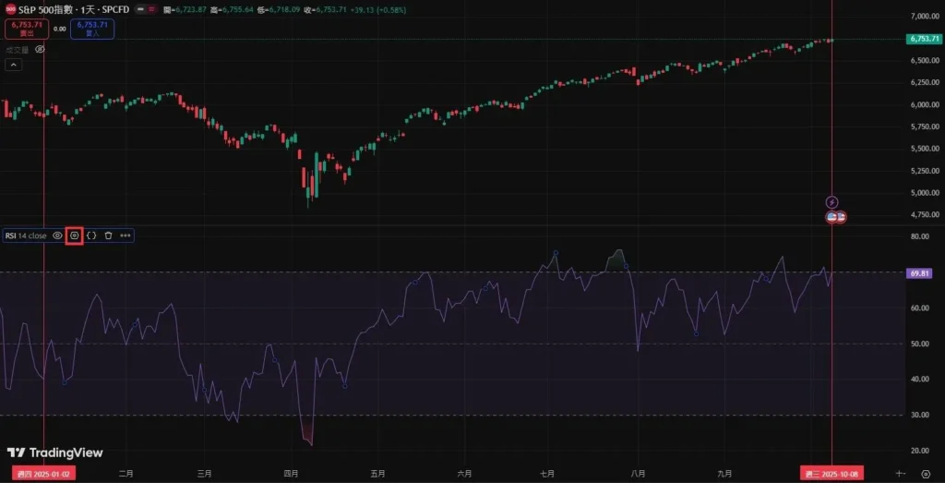Click the lightning bolt event marker
Screen dimensions: 945x483
[831, 202]
